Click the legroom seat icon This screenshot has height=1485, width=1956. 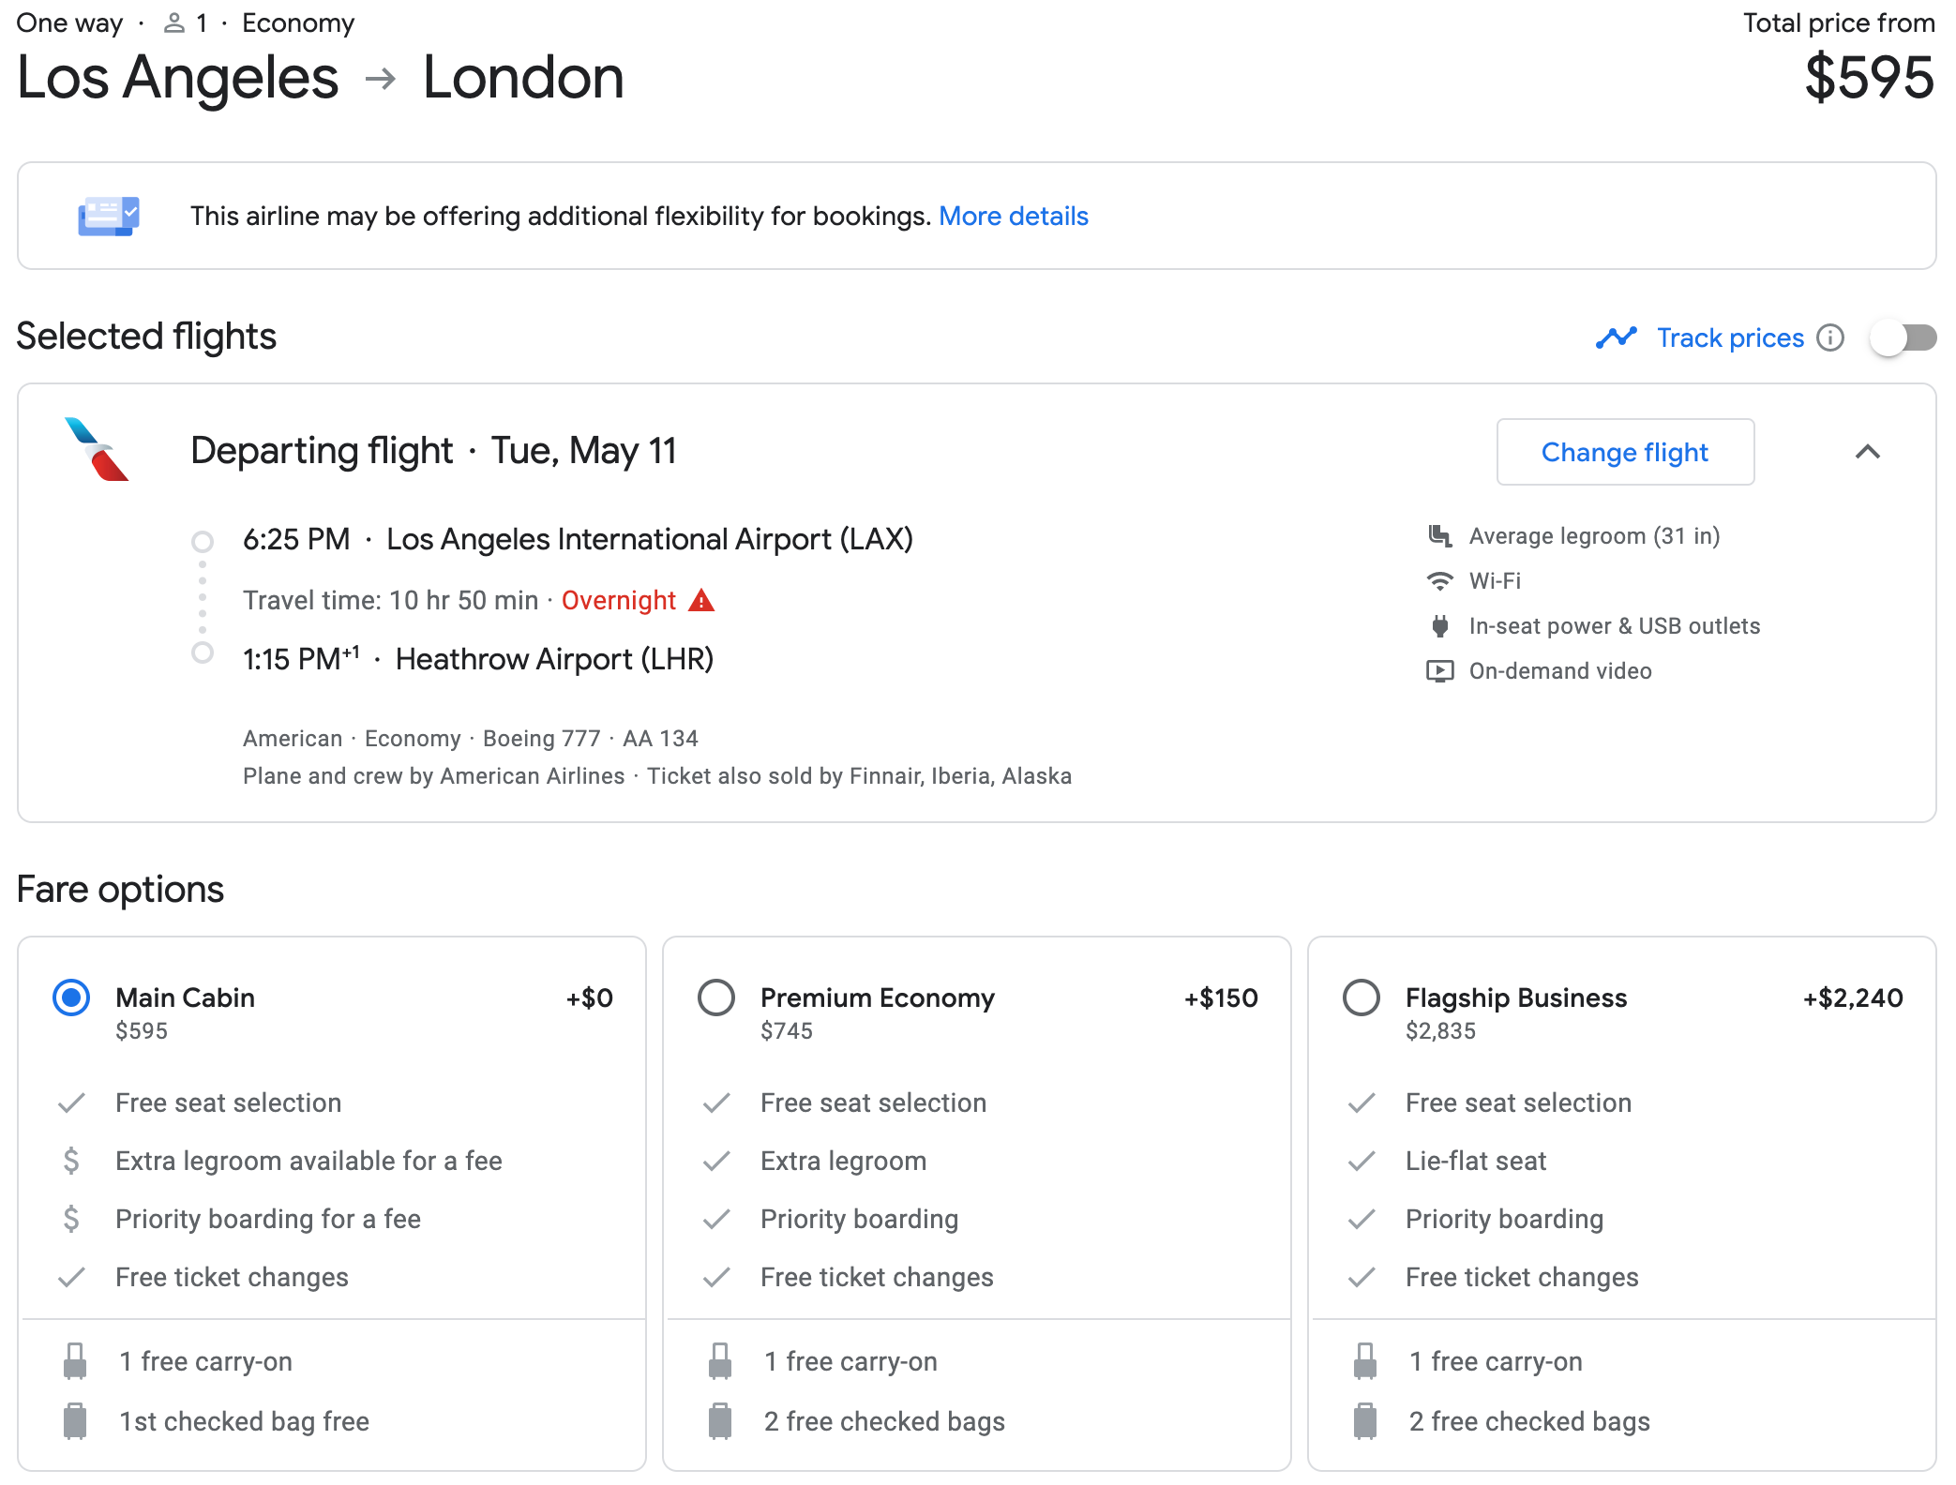1439,536
